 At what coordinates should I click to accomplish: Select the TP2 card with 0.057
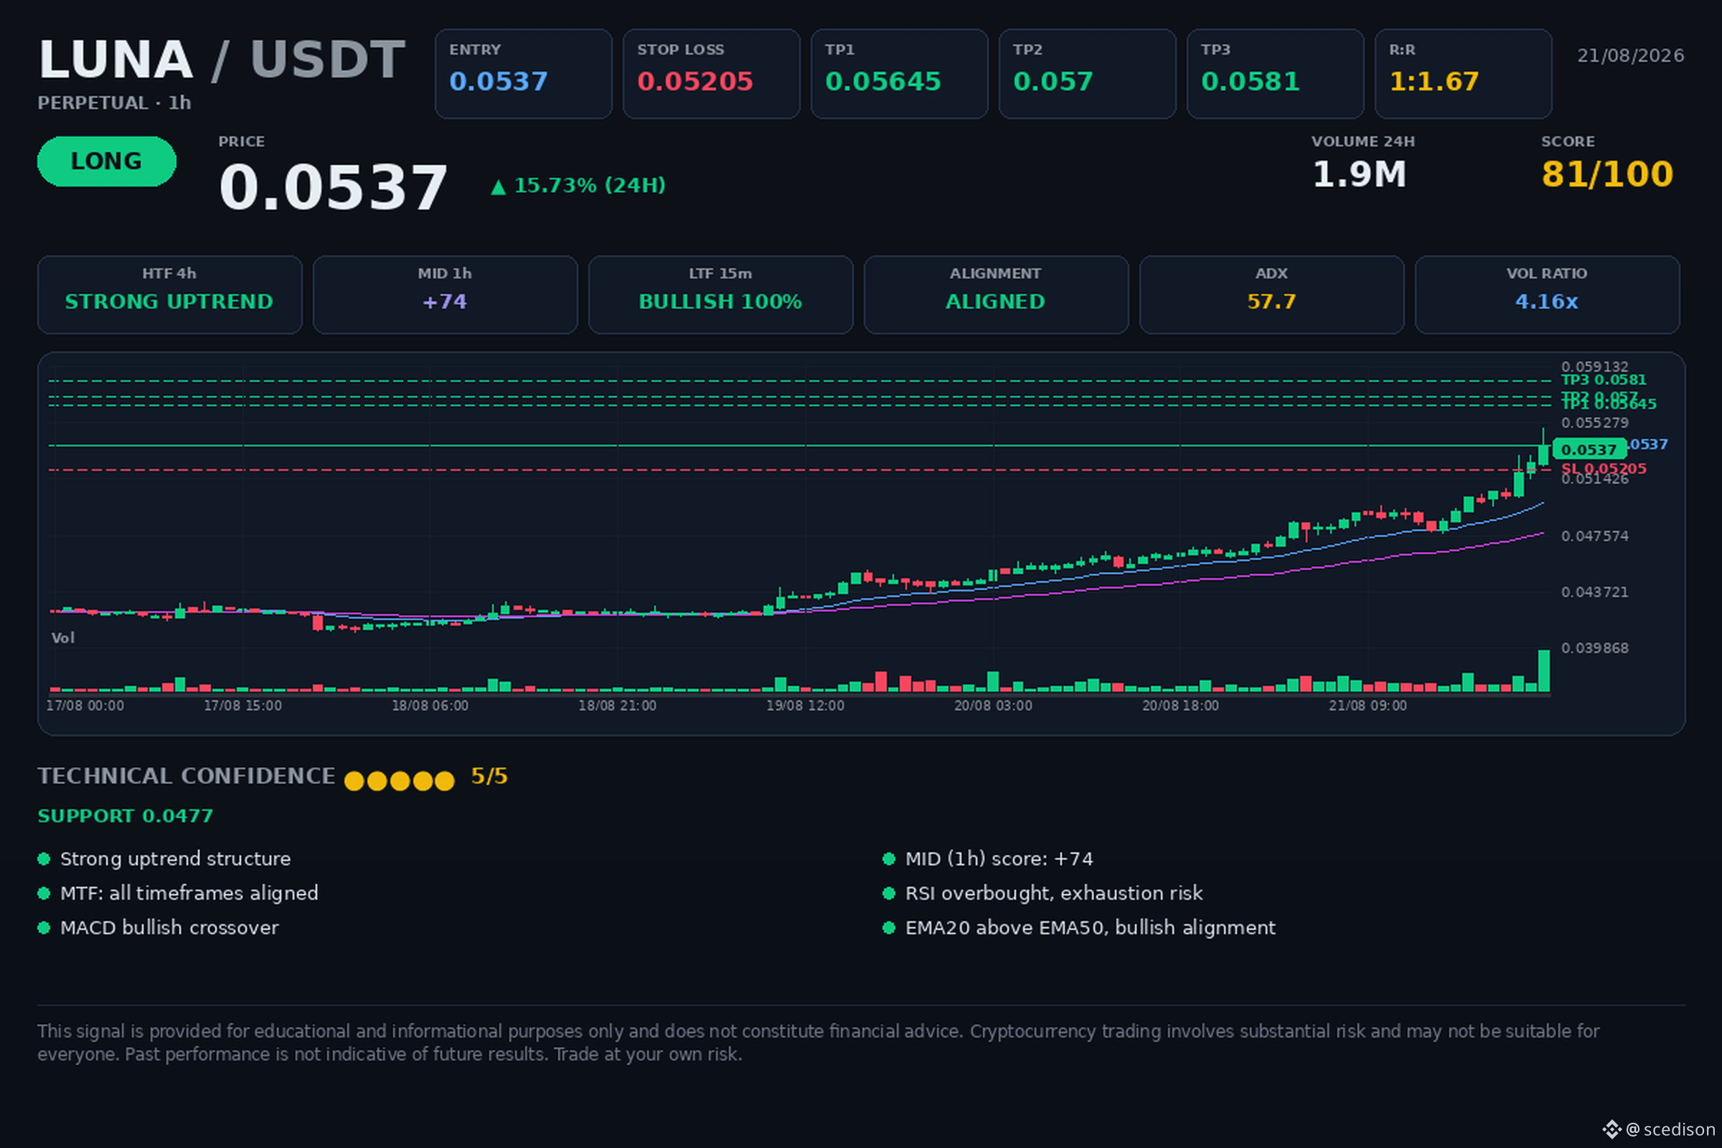tap(1087, 74)
